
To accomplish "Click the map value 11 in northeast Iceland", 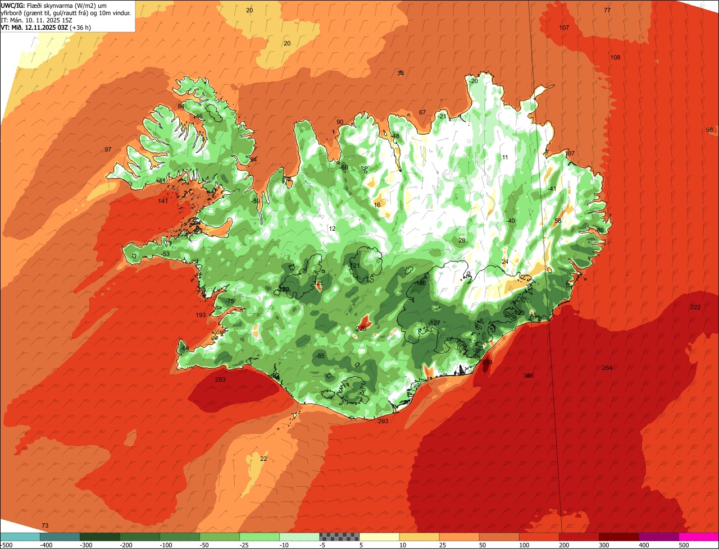I will coord(505,158).
